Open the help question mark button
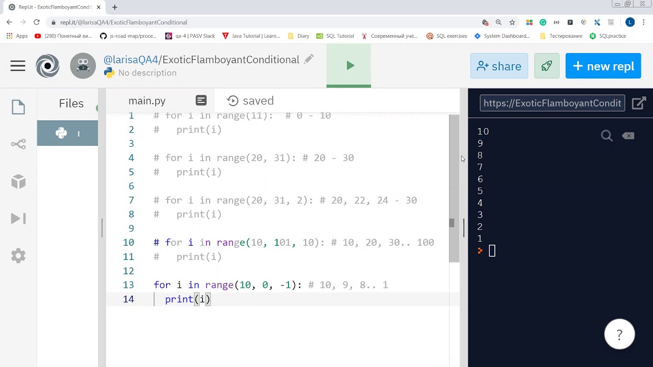653x367 pixels. pyautogui.click(x=619, y=334)
